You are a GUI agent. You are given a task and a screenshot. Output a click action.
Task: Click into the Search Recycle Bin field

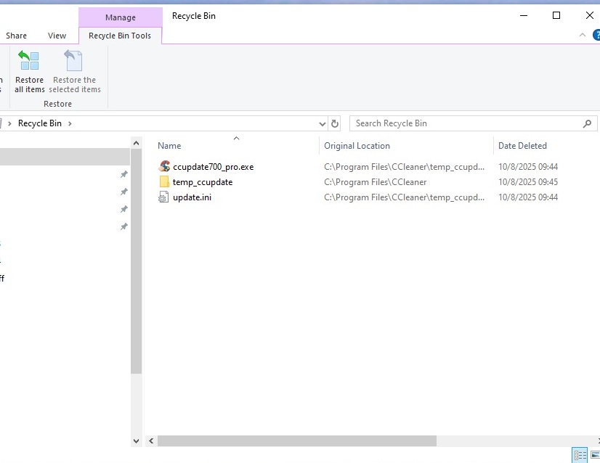465,123
